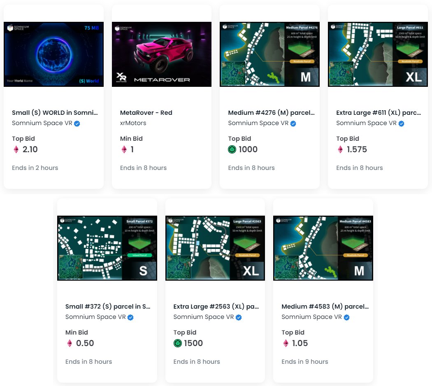
Task: Open the Large Parcel #2563 map thumbnail
Action: 215,248
